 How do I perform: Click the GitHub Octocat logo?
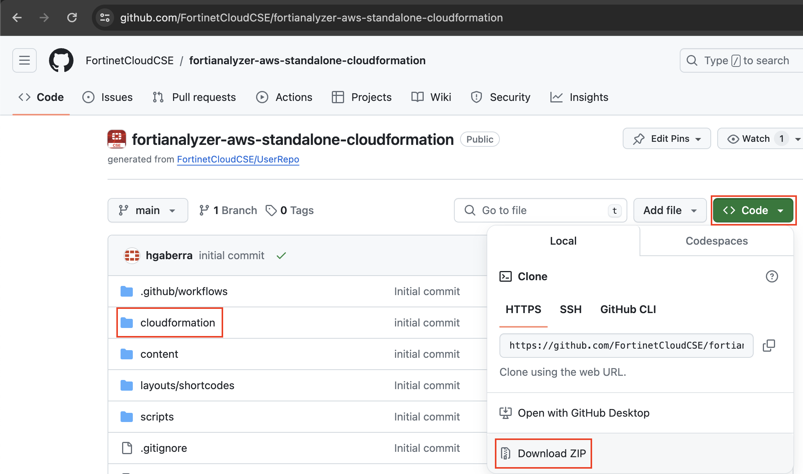tap(61, 60)
